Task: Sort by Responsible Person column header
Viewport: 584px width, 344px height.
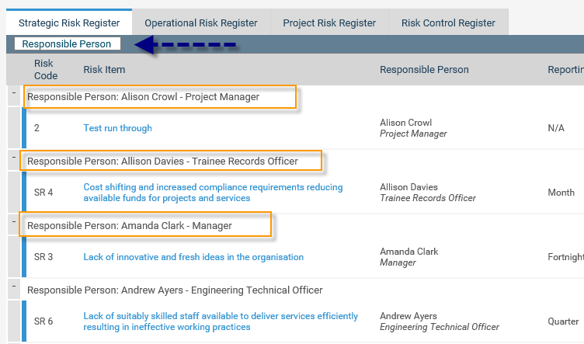Action: [x=424, y=70]
